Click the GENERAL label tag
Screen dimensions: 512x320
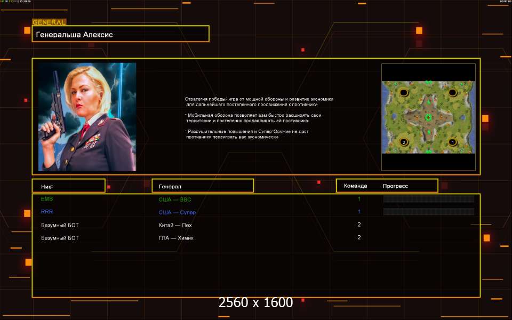point(49,22)
